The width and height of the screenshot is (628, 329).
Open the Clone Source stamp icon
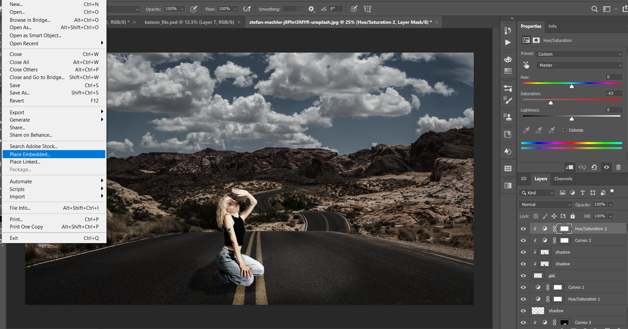[508, 117]
